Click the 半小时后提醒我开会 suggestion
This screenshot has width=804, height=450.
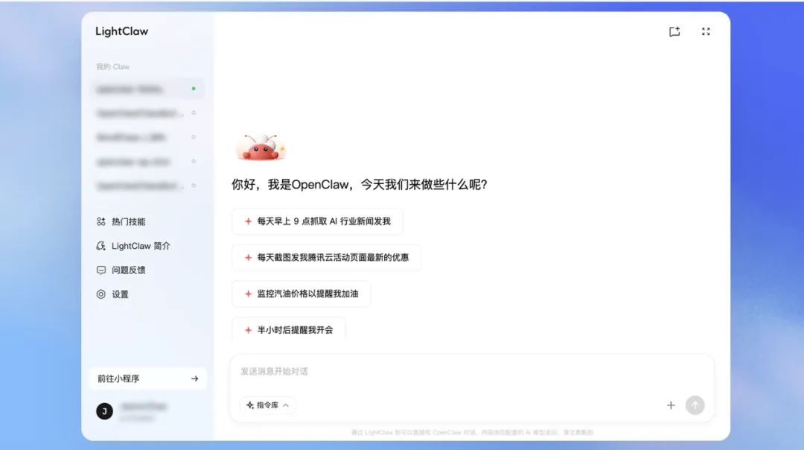pos(288,329)
